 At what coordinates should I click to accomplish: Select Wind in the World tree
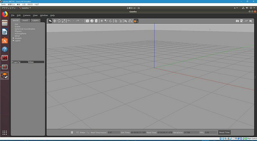point(17,36)
